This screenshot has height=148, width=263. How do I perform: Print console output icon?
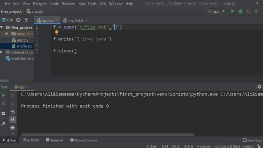click(13, 128)
